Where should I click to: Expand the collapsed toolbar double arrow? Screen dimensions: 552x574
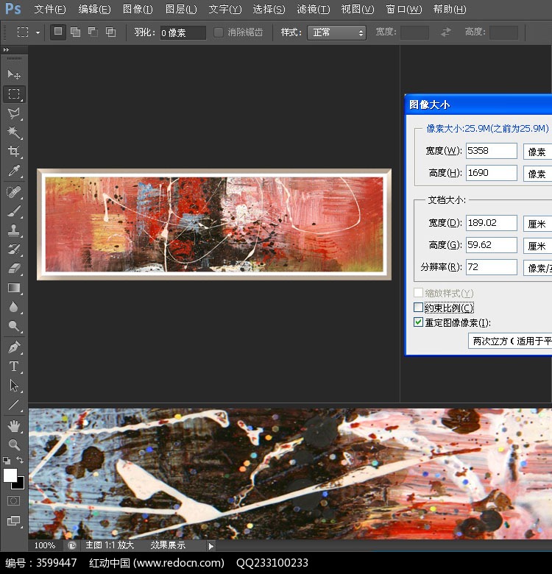(6, 50)
